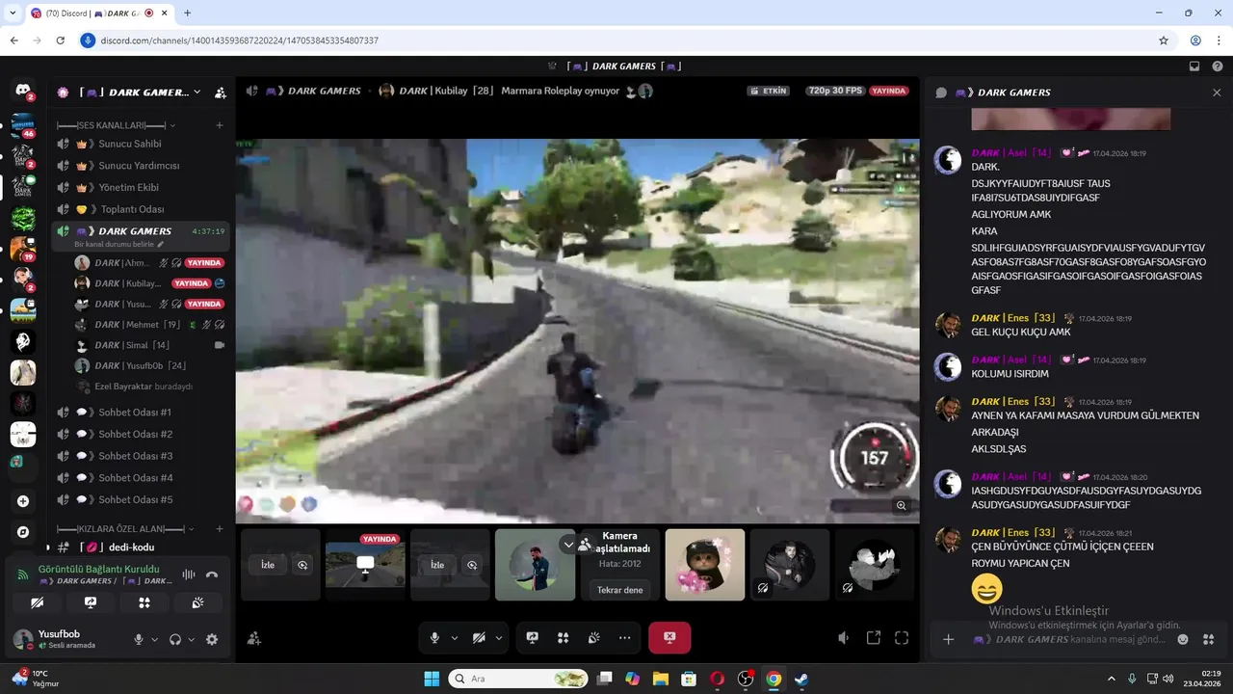Click Windows taskbar search box
This screenshot has width=1233, height=694.
(518, 679)
